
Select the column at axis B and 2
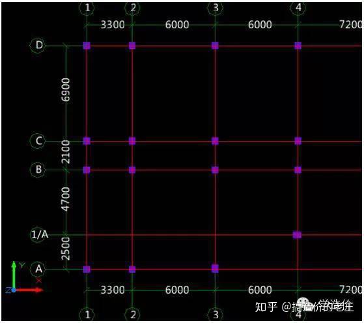point(132,170)
